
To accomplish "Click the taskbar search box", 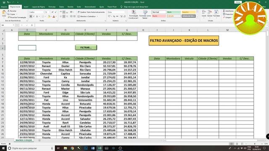I will click(31, 148).
